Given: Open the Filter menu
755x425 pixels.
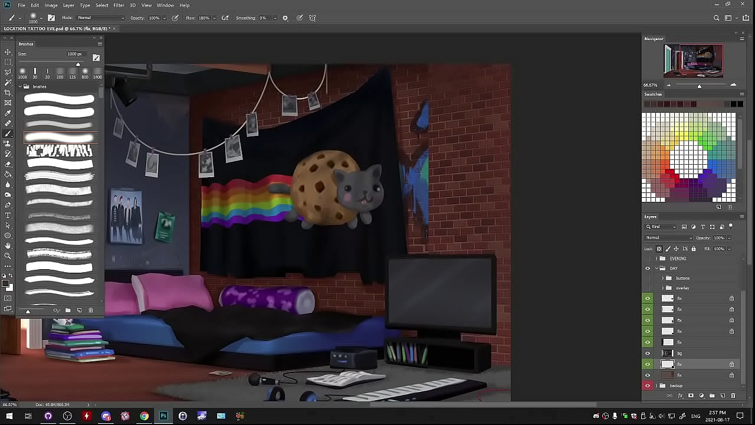Looking at the screenshot, I should [119, 5].
